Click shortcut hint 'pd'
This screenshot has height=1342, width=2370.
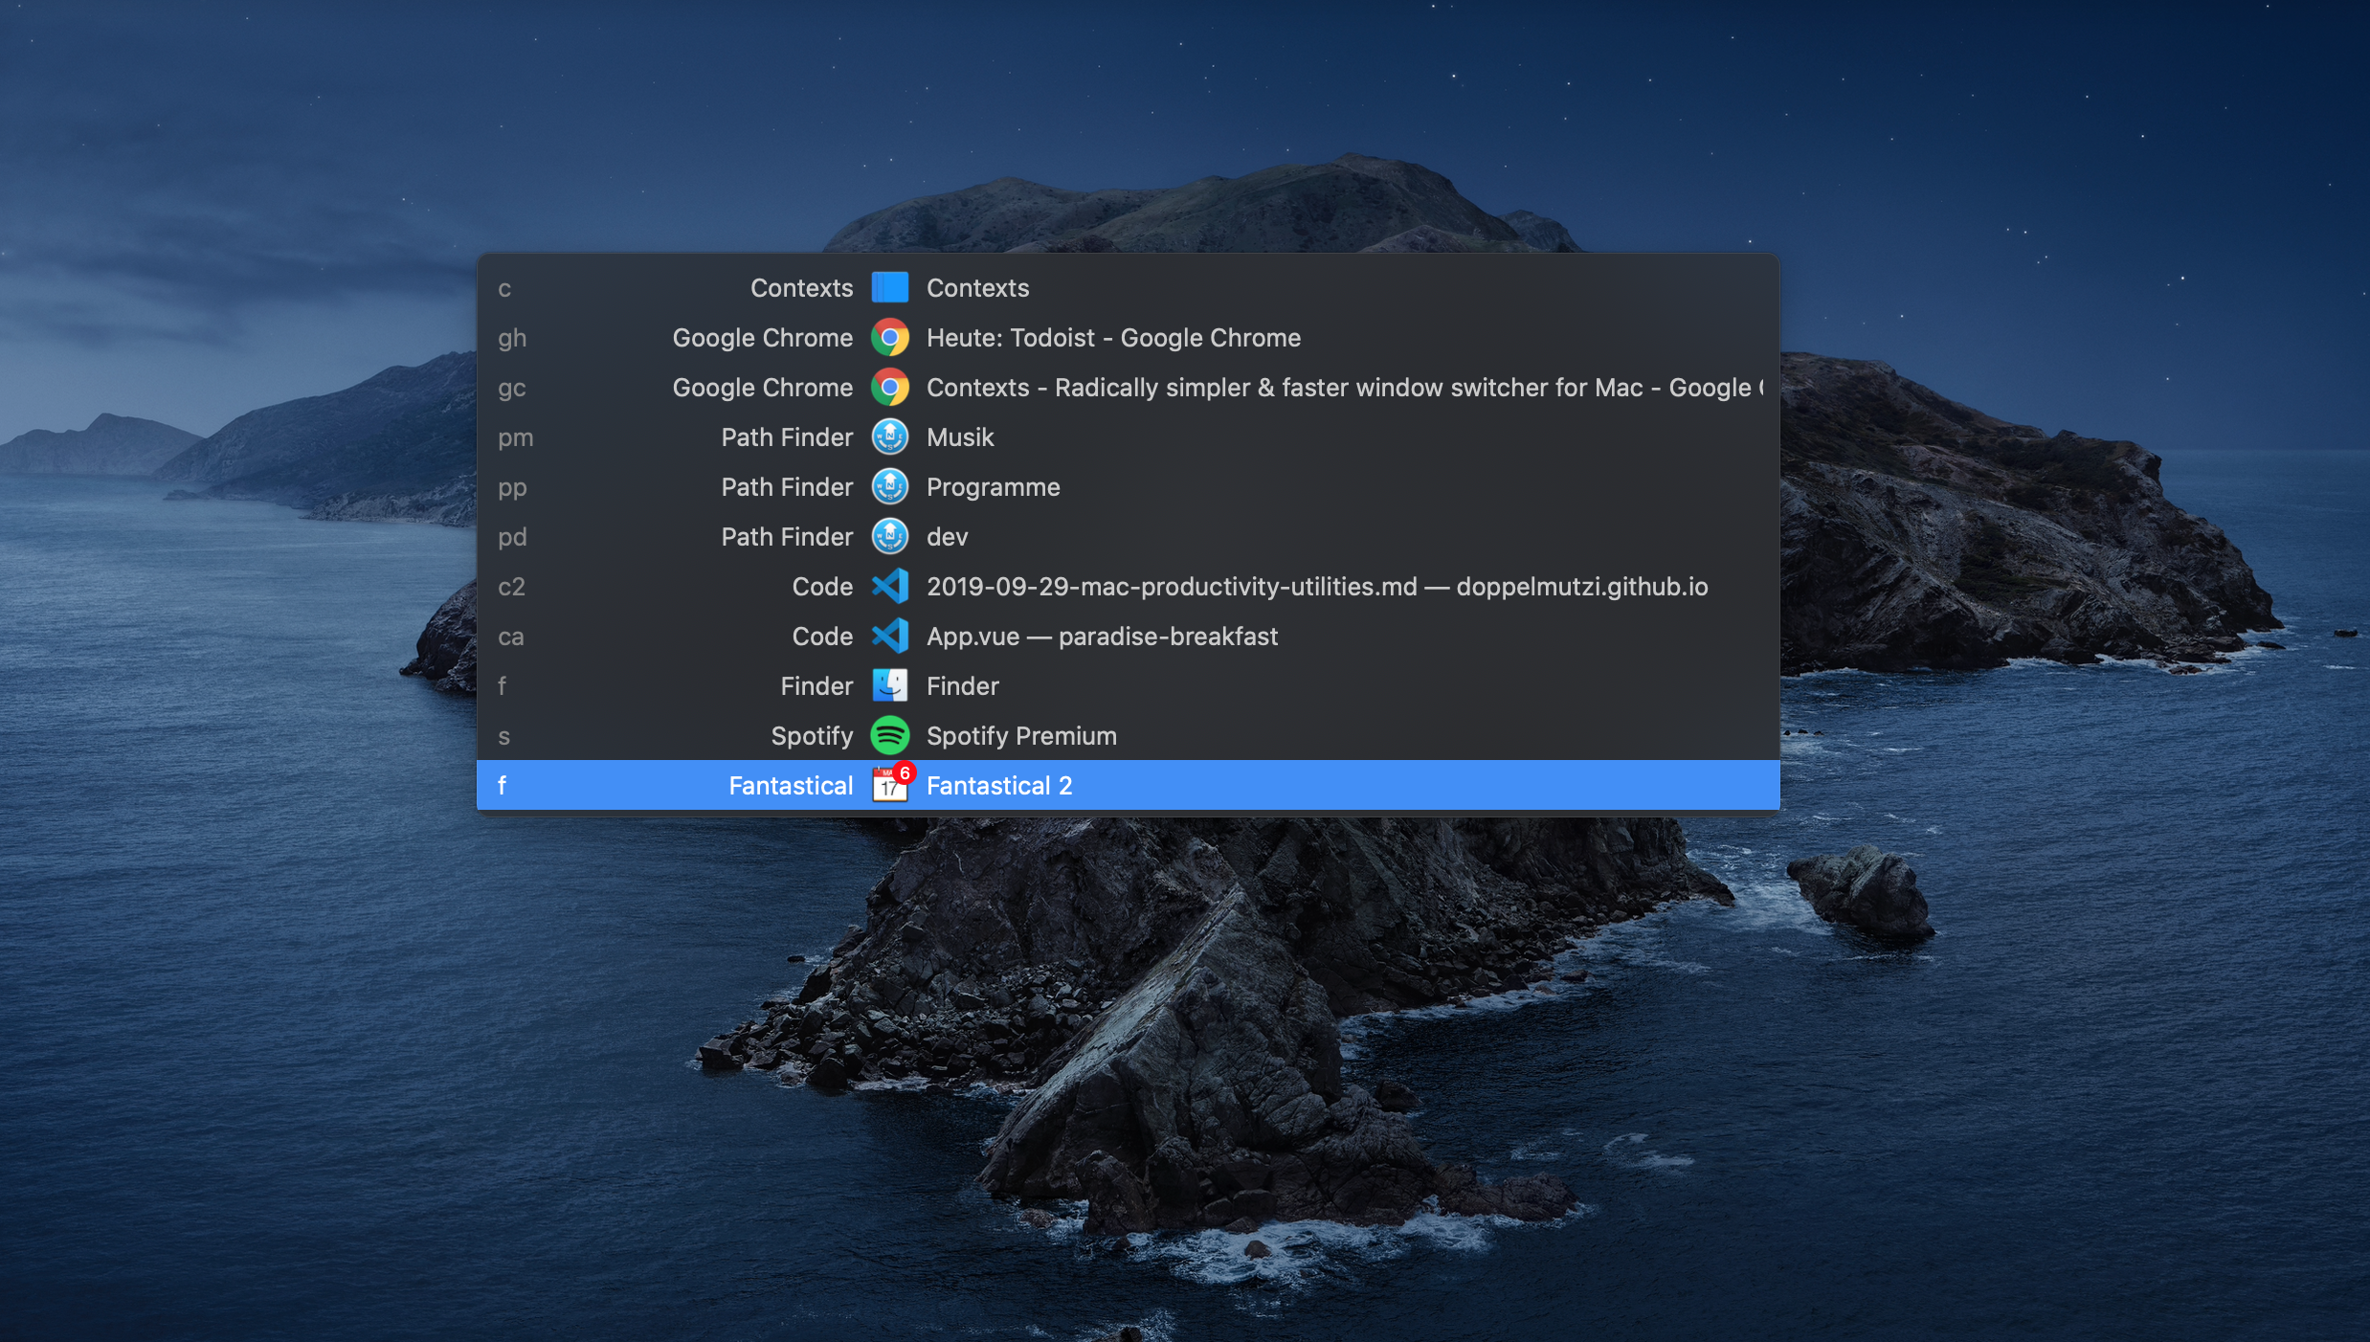[512, 537]
